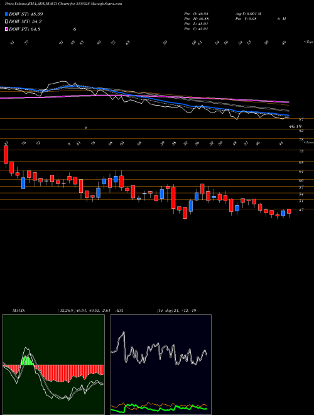Screen dimensions: 314x415
Task: Click the 47 price level label
Action: (301, 209)
